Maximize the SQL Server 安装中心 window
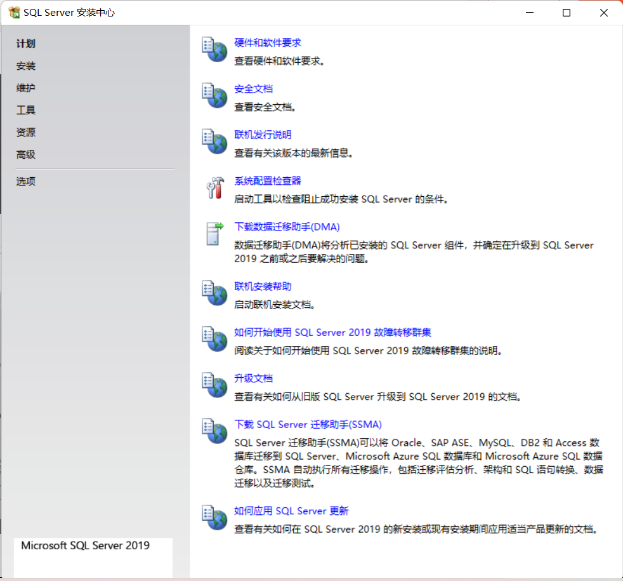This screenshot has width=623, height=581. 567,13
